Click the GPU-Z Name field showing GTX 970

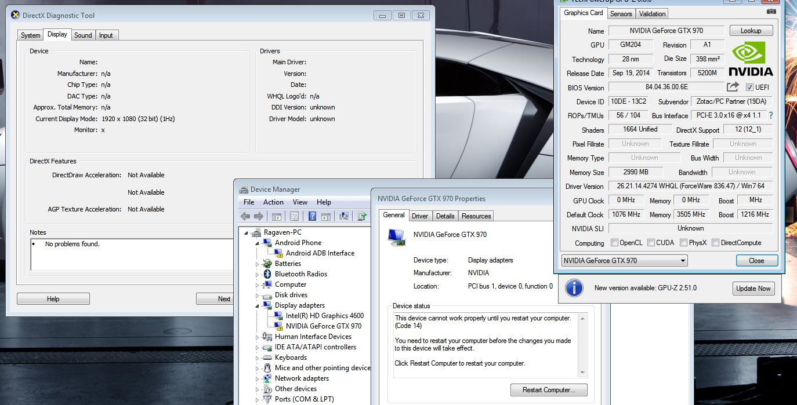tap(666, 31)
